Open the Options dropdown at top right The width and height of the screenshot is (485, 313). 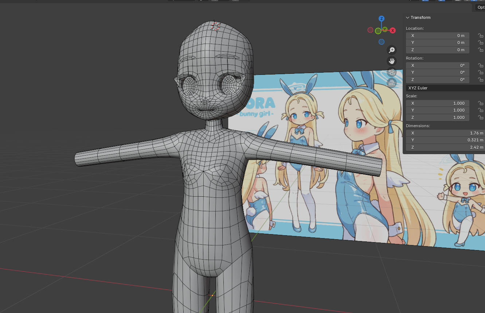(x=481, y=7)
